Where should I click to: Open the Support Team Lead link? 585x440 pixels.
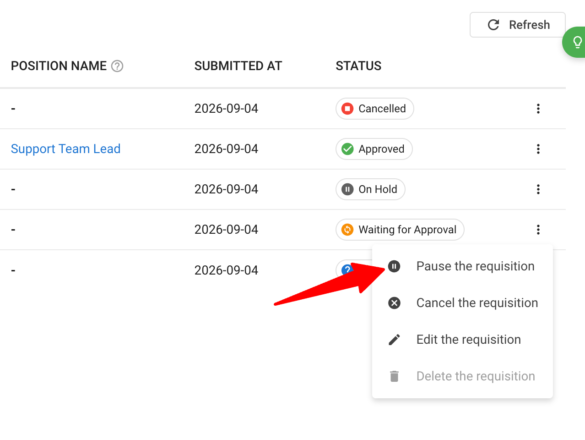(x=65, y=149)
